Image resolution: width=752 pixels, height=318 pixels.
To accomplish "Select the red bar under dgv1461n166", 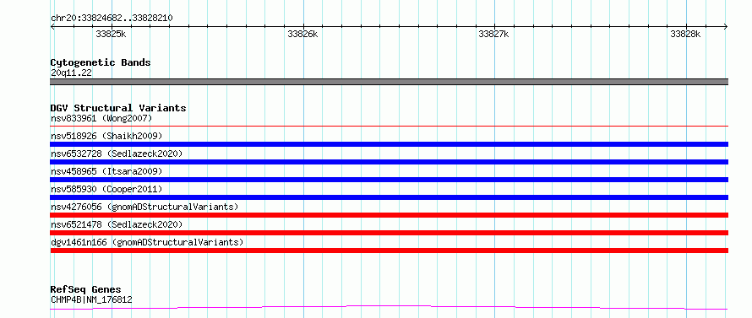I will [389, 251].
